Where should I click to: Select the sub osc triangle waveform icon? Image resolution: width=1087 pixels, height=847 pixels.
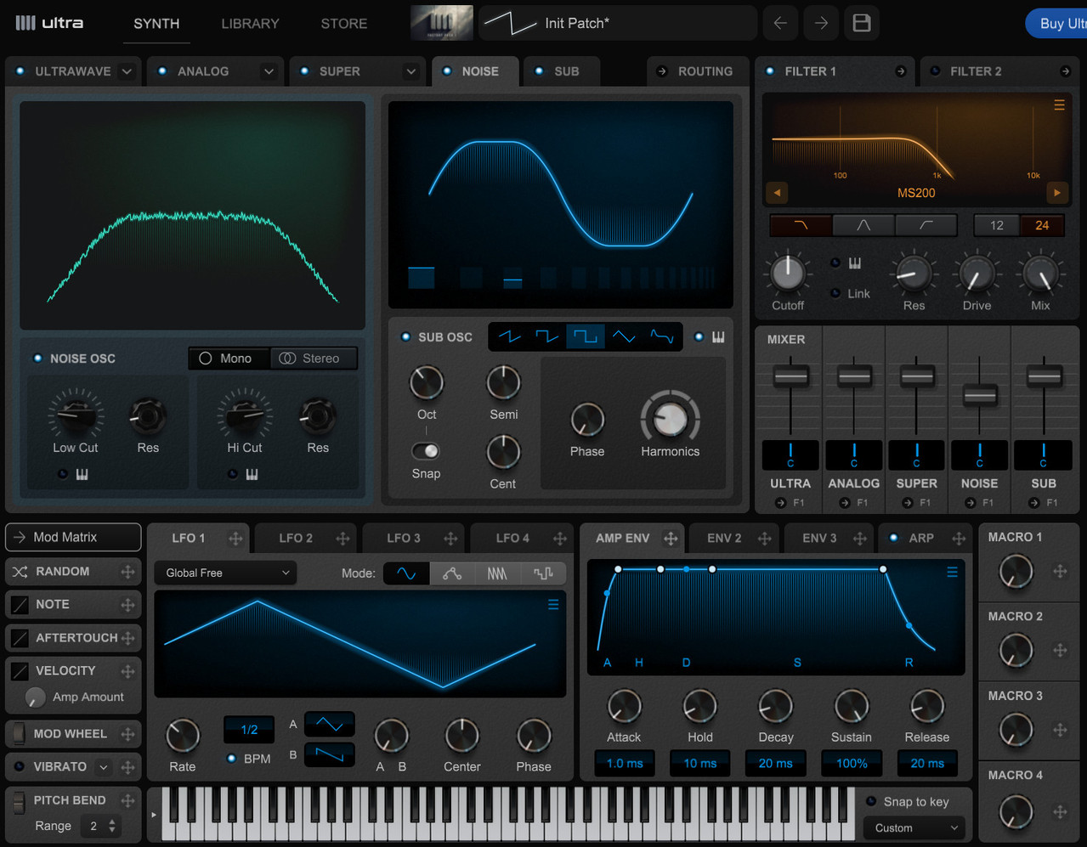coord(624,337)
